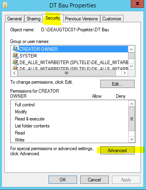Screen dimensions: 146x190
Task: Select the CREATOR OWNER group icon
Action: tap(16, 49)
